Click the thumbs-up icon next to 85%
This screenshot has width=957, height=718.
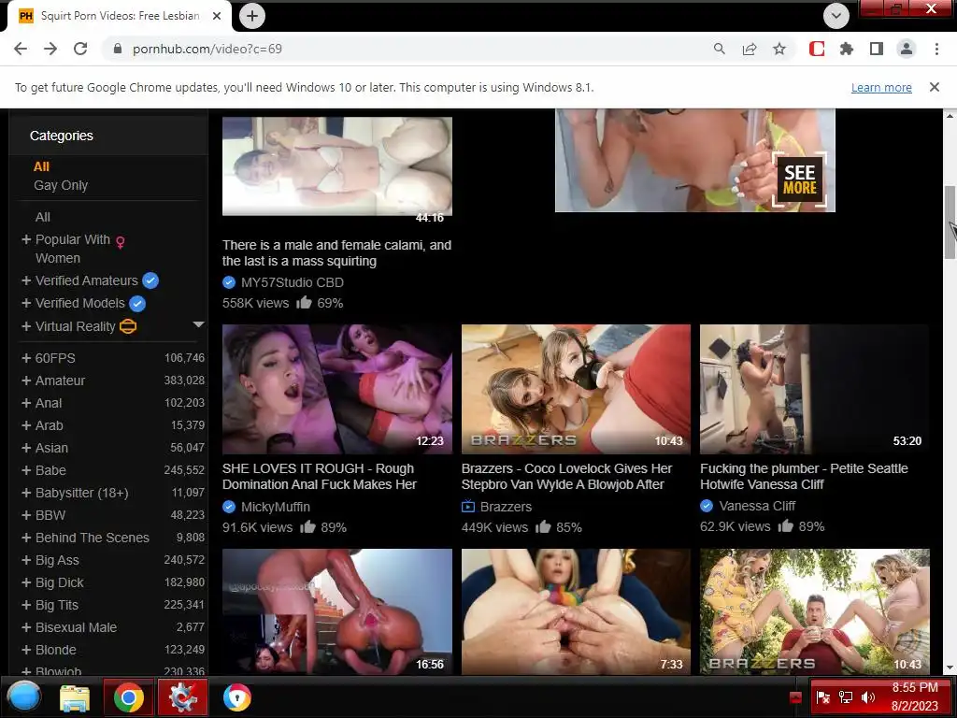(543, 526)
